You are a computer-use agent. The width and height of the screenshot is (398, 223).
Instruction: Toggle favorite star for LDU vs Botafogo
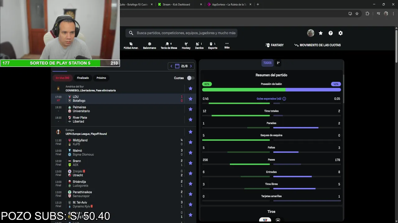tap(191, 99)
